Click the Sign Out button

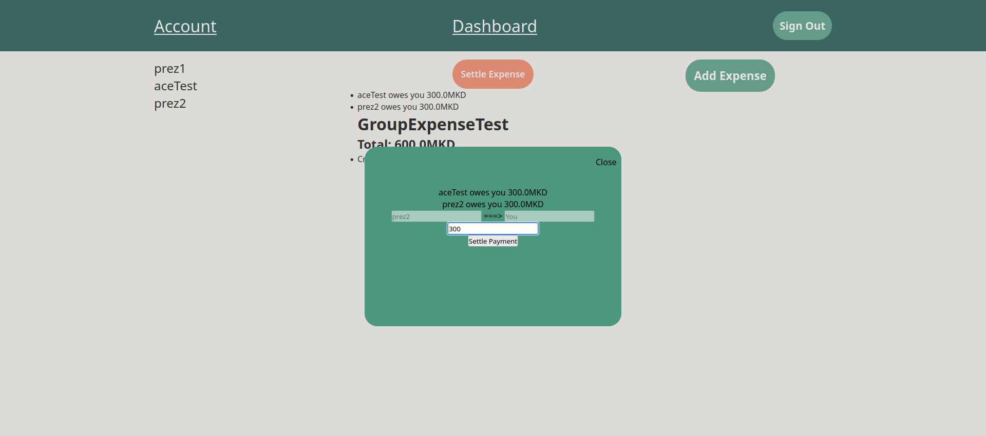tap(802, 26)
